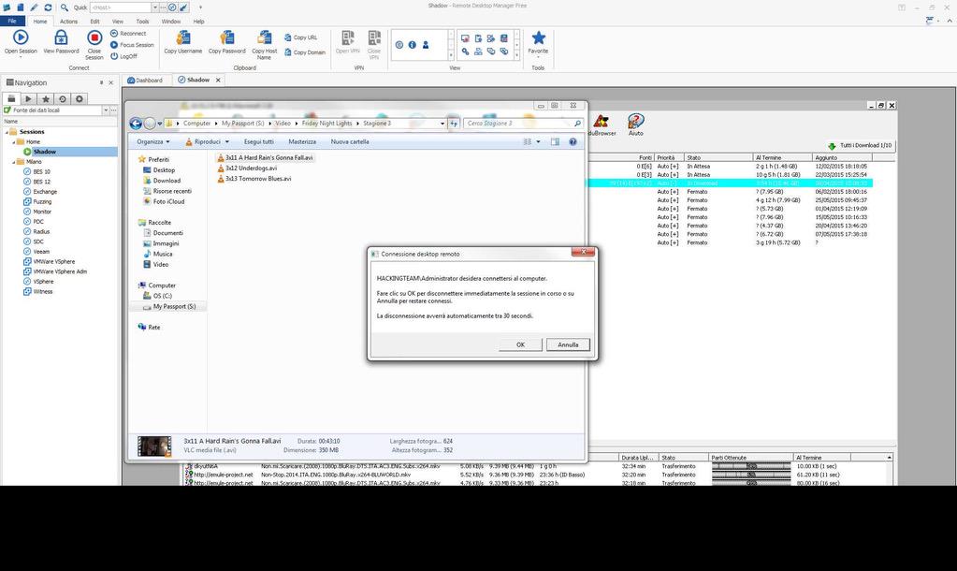Click the Cerca Stagione 3 search box
The image size is (957, 571).
coord(522,124)
